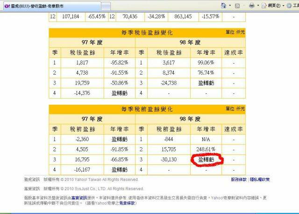The height and width of the screenshot is (214, 299).
Task: Click the -14,376 after-tax earnings cell
Action: pyautogui.click(x=82, y=93)
